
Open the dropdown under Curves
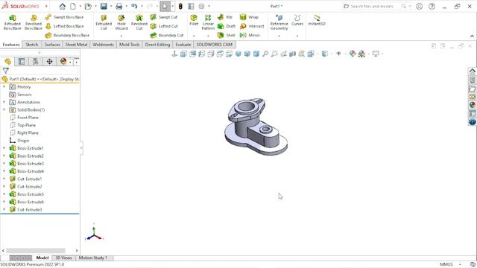point(297,36)
